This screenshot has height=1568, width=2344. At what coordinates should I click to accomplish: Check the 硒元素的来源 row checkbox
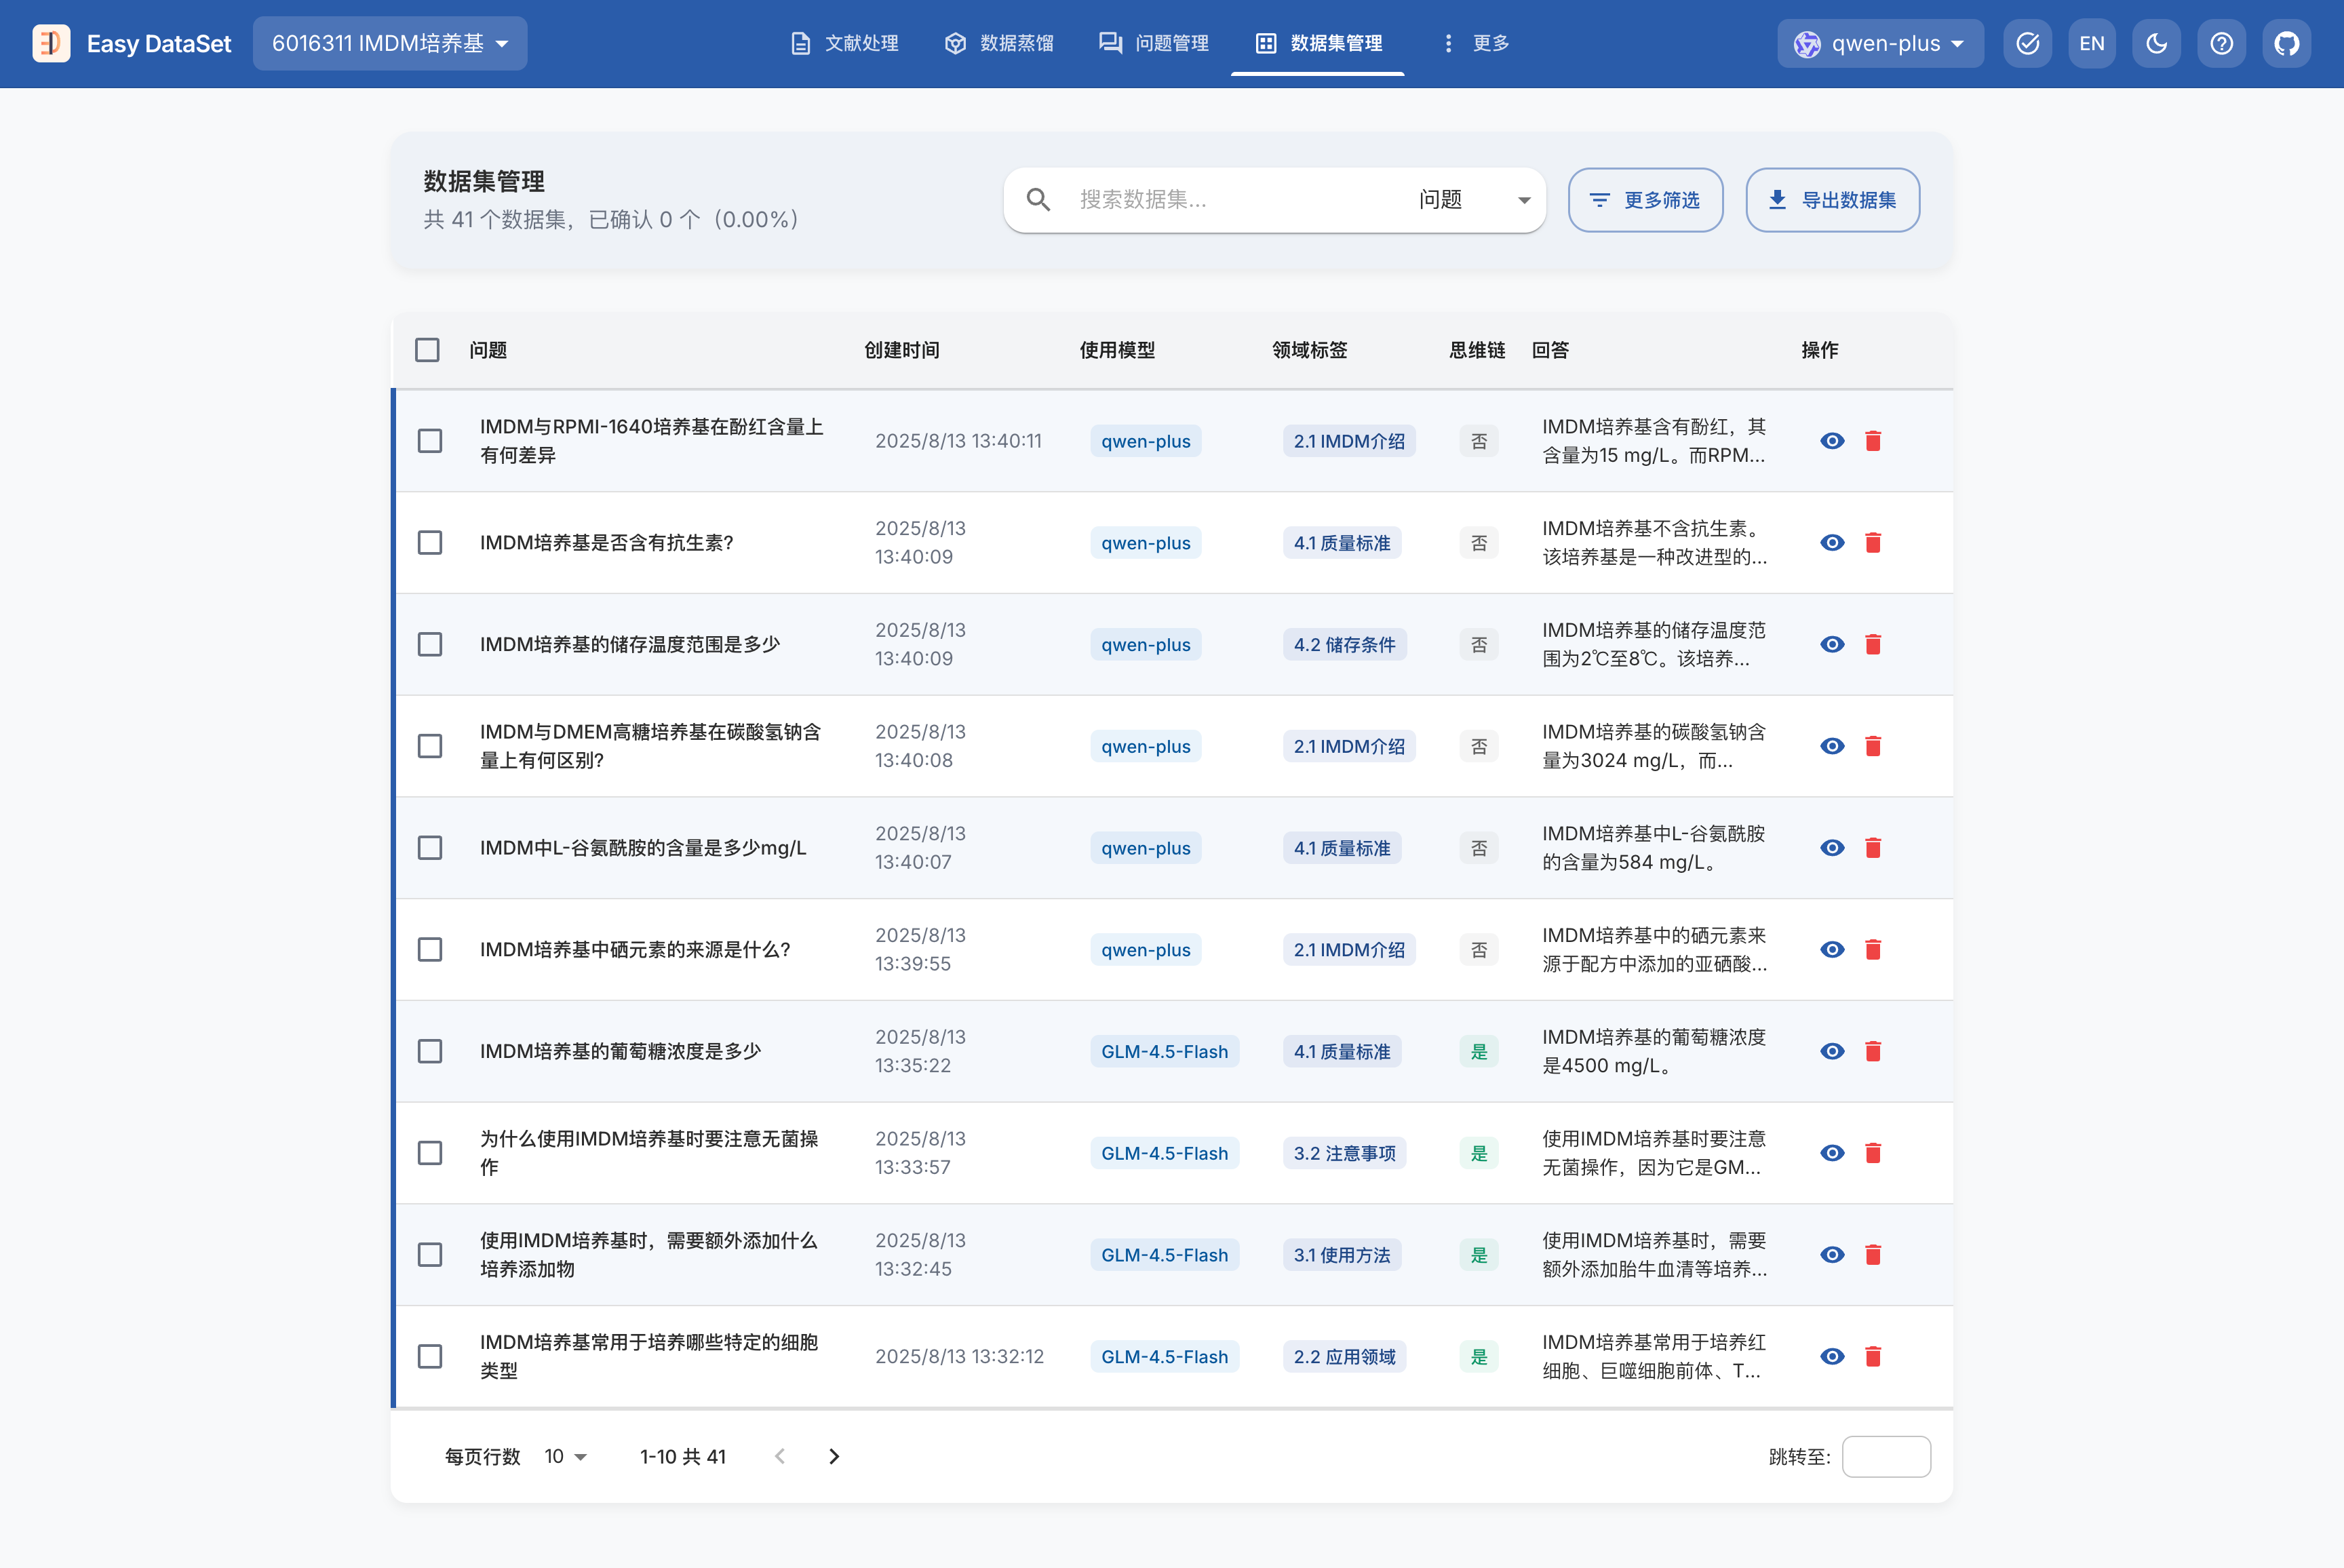coord(430,950)
